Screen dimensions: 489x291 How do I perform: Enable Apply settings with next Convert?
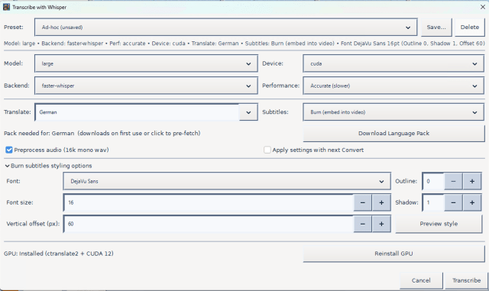pos(267,150)
